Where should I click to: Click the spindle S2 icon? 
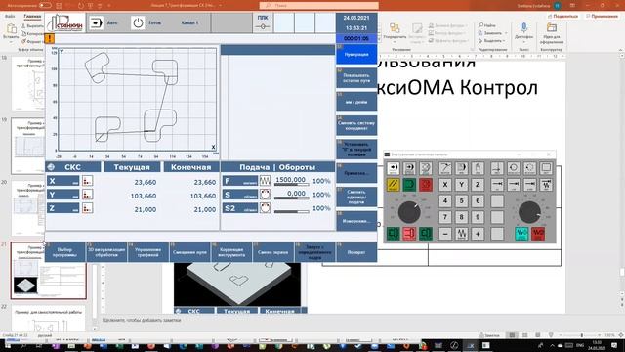click(x=265, y=208)
